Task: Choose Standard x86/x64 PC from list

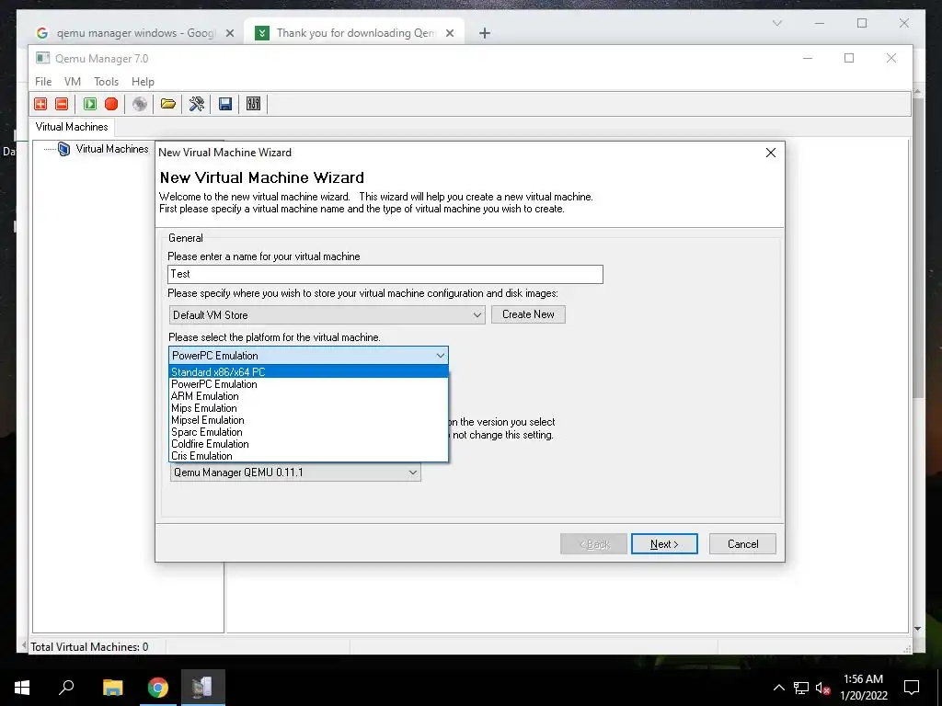Action: click(x=309, y=372)
